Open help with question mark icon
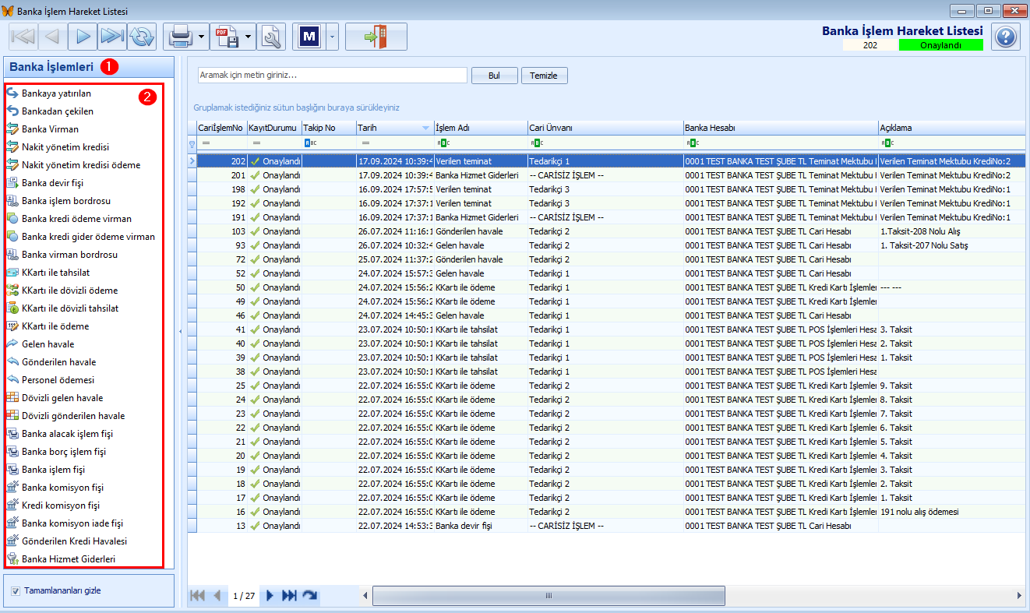The height and width of the screenshot is (613, 1030). click(1006, 37)
